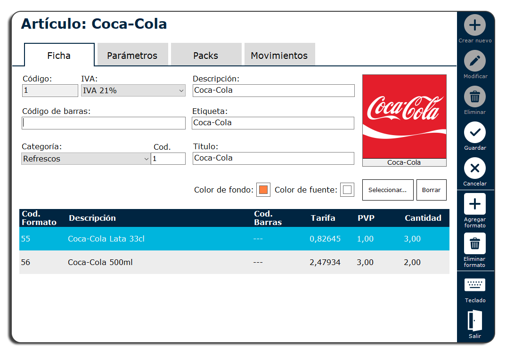Click PVP 1,00 of the Lata 33cl row
The height and width of the screenshot is (354, 506).
tap(365, 239)
